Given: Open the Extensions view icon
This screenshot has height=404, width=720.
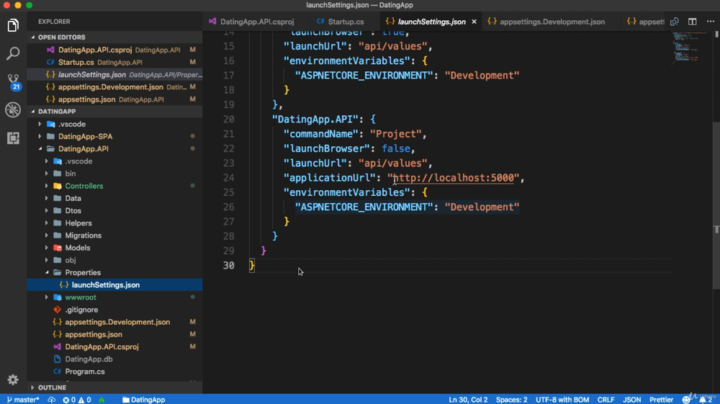Looking at the screenshot, I should 13,138.
